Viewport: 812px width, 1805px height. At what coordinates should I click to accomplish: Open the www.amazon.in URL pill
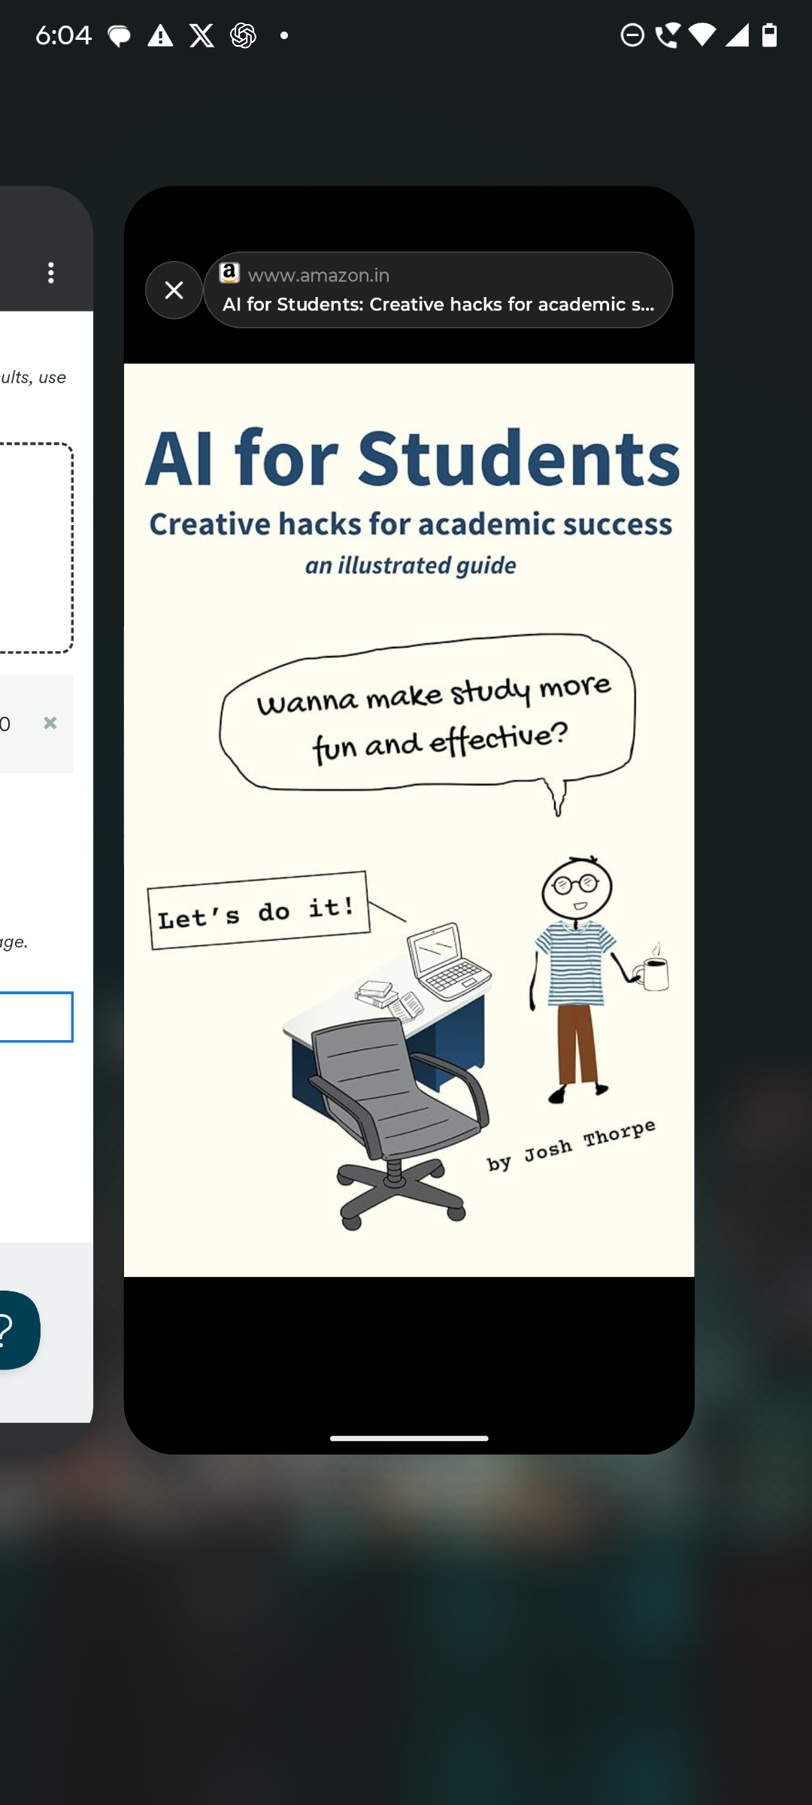click(x=438, y=290)
